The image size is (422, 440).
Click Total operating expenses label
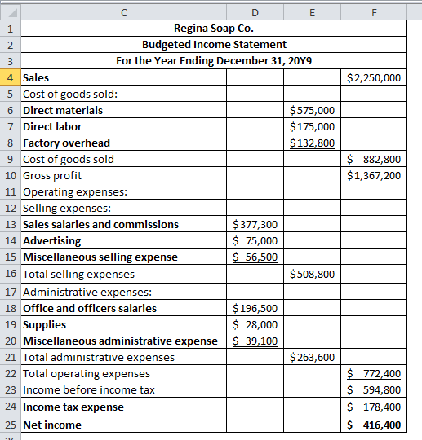[x=124, y=373]
